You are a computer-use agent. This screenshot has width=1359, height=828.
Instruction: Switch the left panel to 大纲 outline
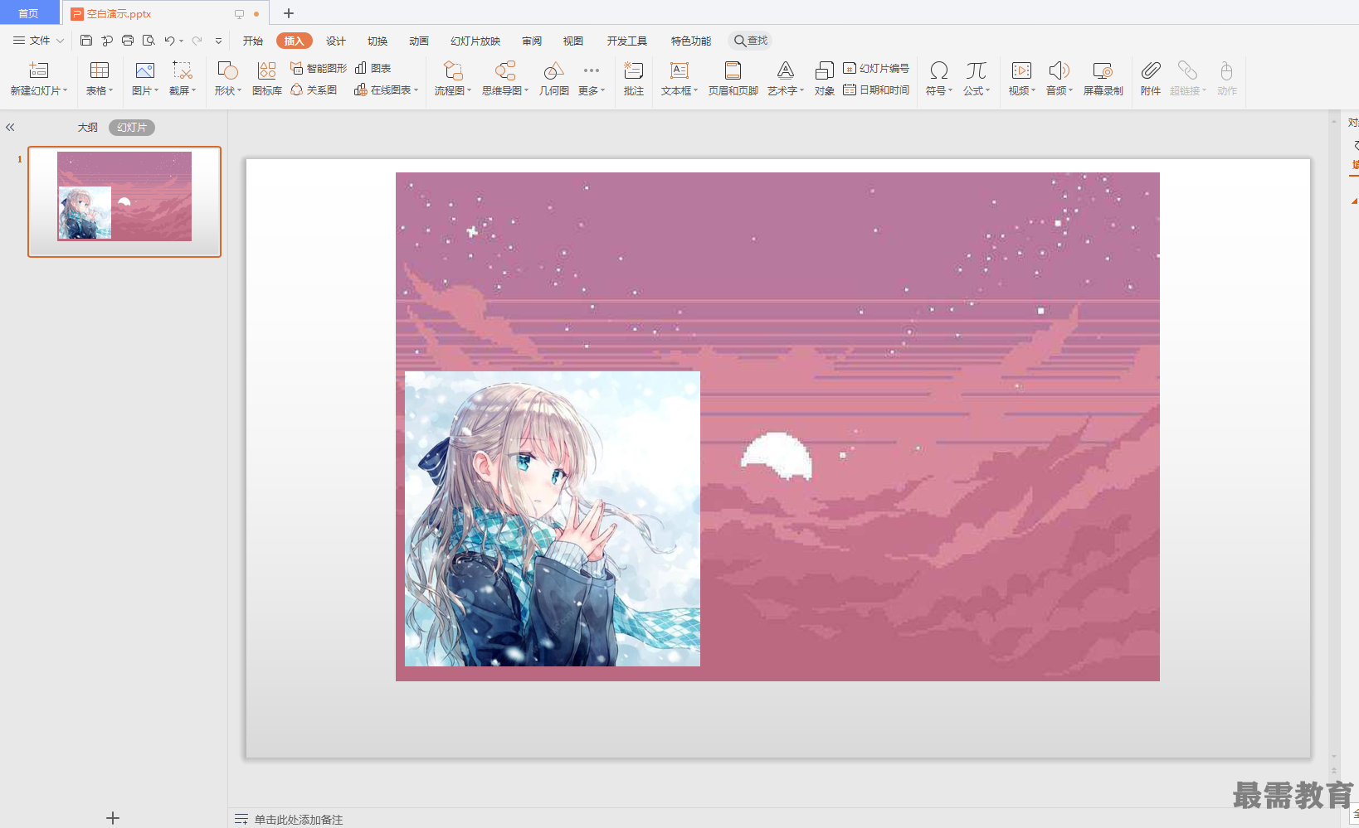pyautogui.click(x=87, y=127)
